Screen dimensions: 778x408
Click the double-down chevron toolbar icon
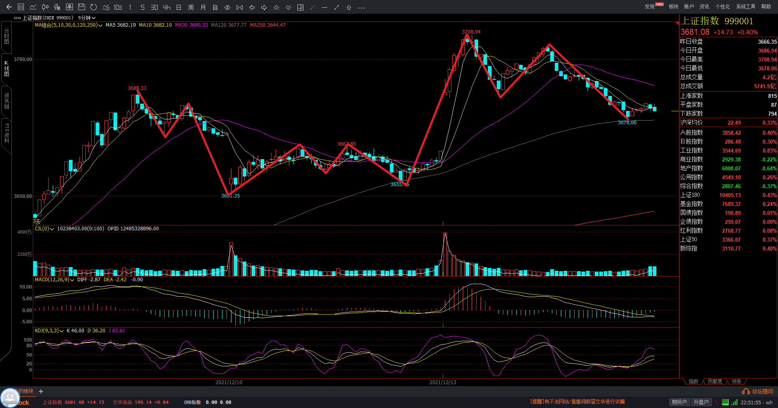288,7
